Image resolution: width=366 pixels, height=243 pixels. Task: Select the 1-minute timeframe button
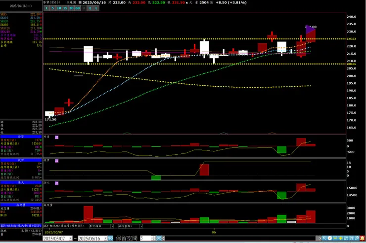tap(46, 8)
